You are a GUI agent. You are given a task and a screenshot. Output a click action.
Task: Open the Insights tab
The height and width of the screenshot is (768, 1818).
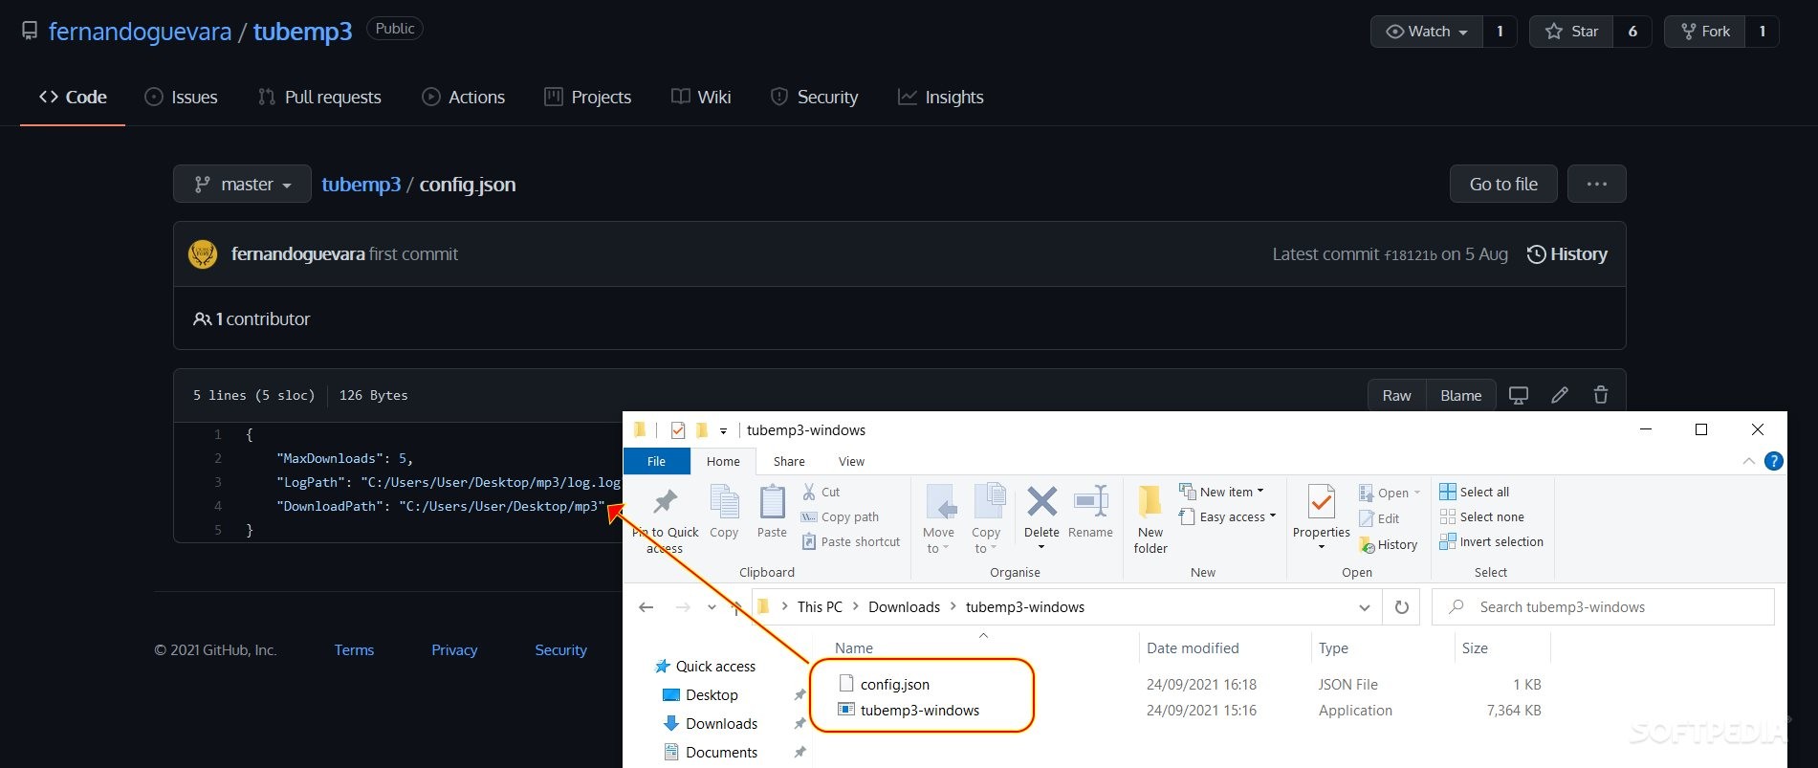point(940,97)
